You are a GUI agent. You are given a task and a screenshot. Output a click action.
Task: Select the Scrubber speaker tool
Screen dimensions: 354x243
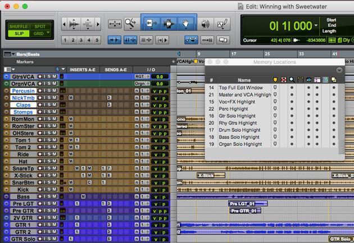pyautogui.click(x=205, y=24)
